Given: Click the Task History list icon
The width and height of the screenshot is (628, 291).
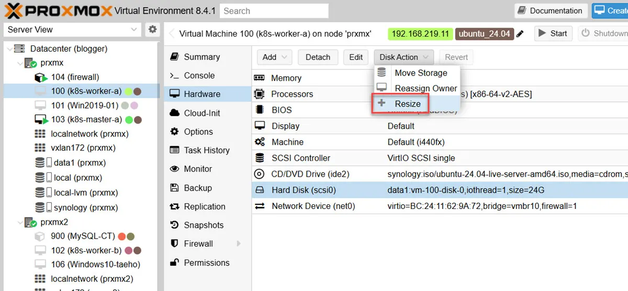Looking at the screenshot, I should [175, 150].
